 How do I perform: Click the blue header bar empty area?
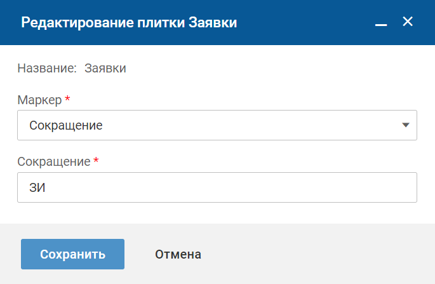[x=305, y=23]
